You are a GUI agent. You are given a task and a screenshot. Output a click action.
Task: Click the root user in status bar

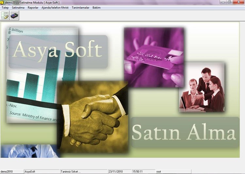tap(173, 171)
